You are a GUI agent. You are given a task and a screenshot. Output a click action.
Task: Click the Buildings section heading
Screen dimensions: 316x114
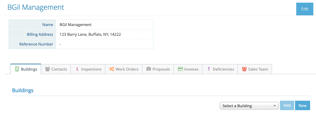tap(23, 90)
